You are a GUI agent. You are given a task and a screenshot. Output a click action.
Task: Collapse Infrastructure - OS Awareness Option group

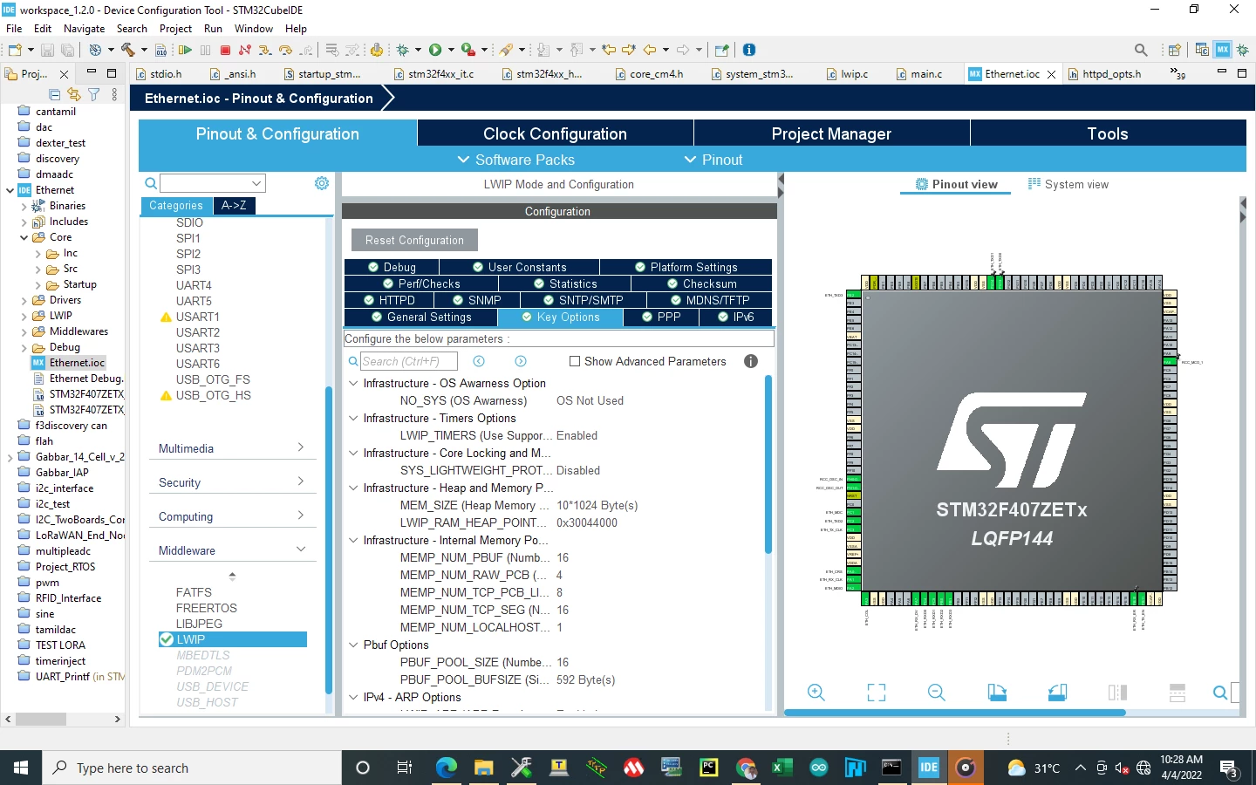click(x=353, y=383)
